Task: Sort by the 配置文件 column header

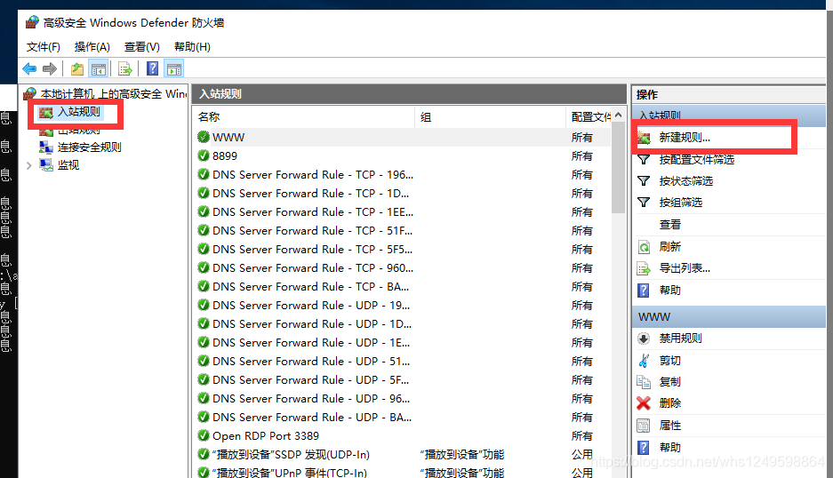Action: pyautogui.click(x=589, y=117)
